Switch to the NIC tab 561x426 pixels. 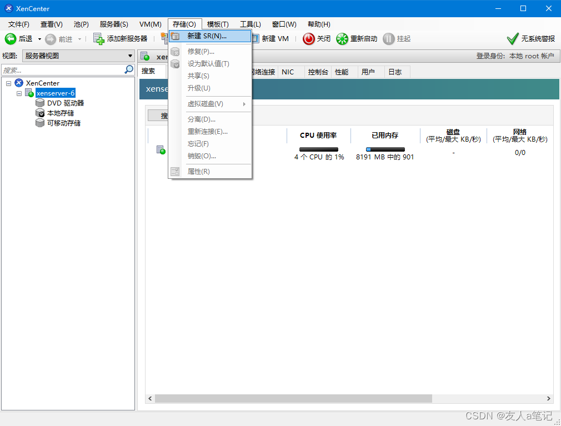point(291,72)
